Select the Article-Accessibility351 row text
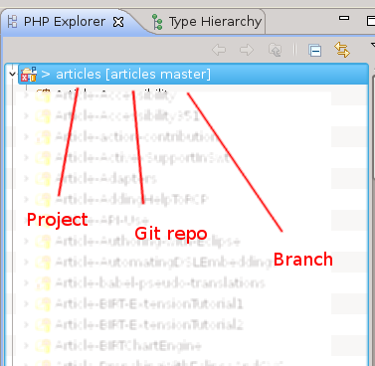375x366 pixels. tap(127, 116)
